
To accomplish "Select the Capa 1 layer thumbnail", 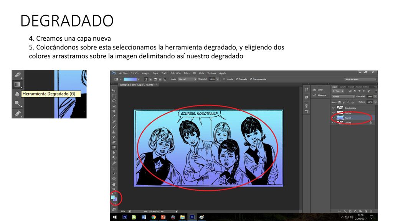I will (340, 118).
